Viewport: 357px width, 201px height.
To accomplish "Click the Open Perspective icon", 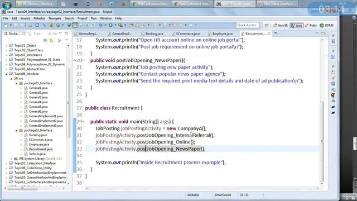I will (x=267, y=26).
